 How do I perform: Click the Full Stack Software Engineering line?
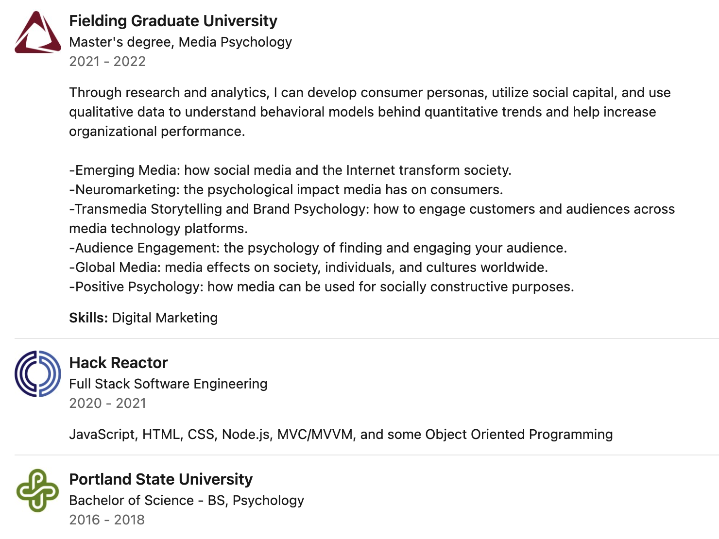pos(168,384)
